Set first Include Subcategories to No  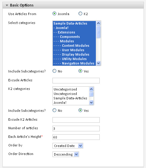point(54,71)
